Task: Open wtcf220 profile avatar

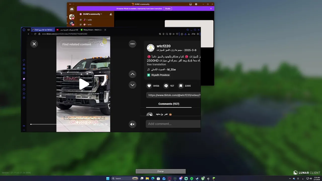Action: [x=151, y=48]
